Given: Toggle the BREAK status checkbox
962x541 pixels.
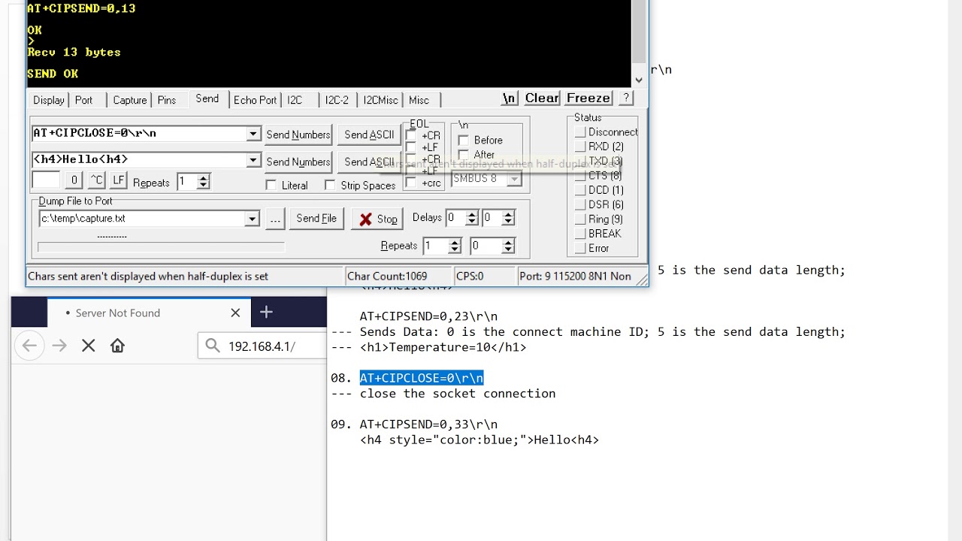Looking at the screenshot, I should [x=580, y=234].
